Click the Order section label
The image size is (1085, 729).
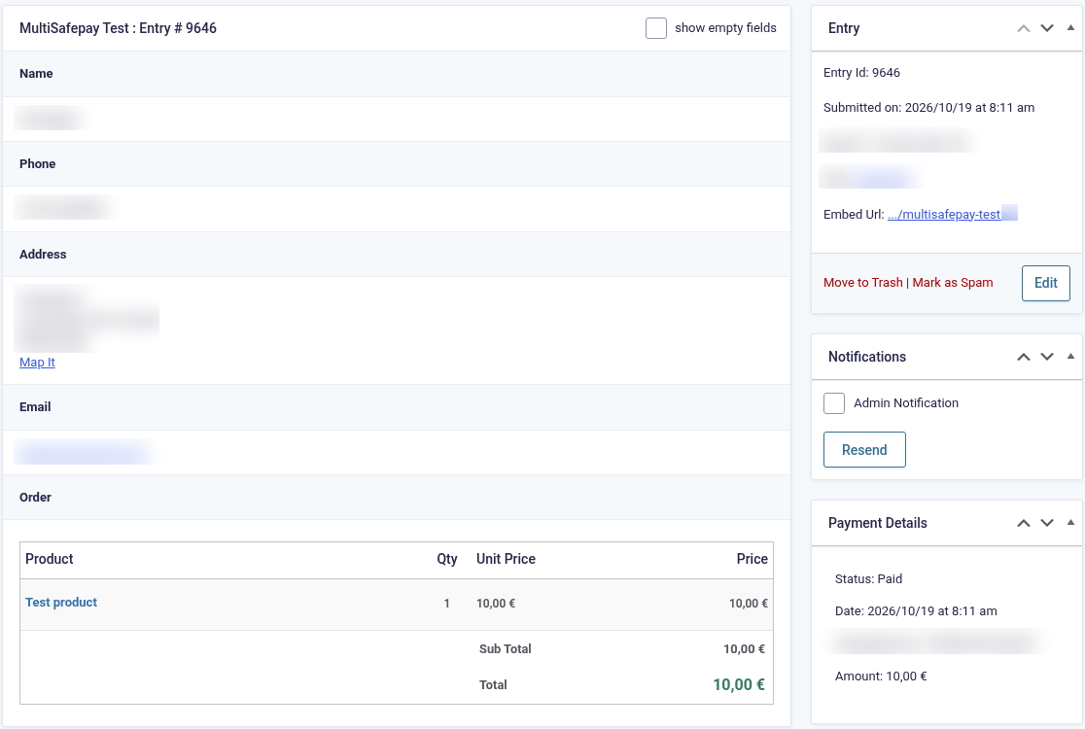(35, 498)
